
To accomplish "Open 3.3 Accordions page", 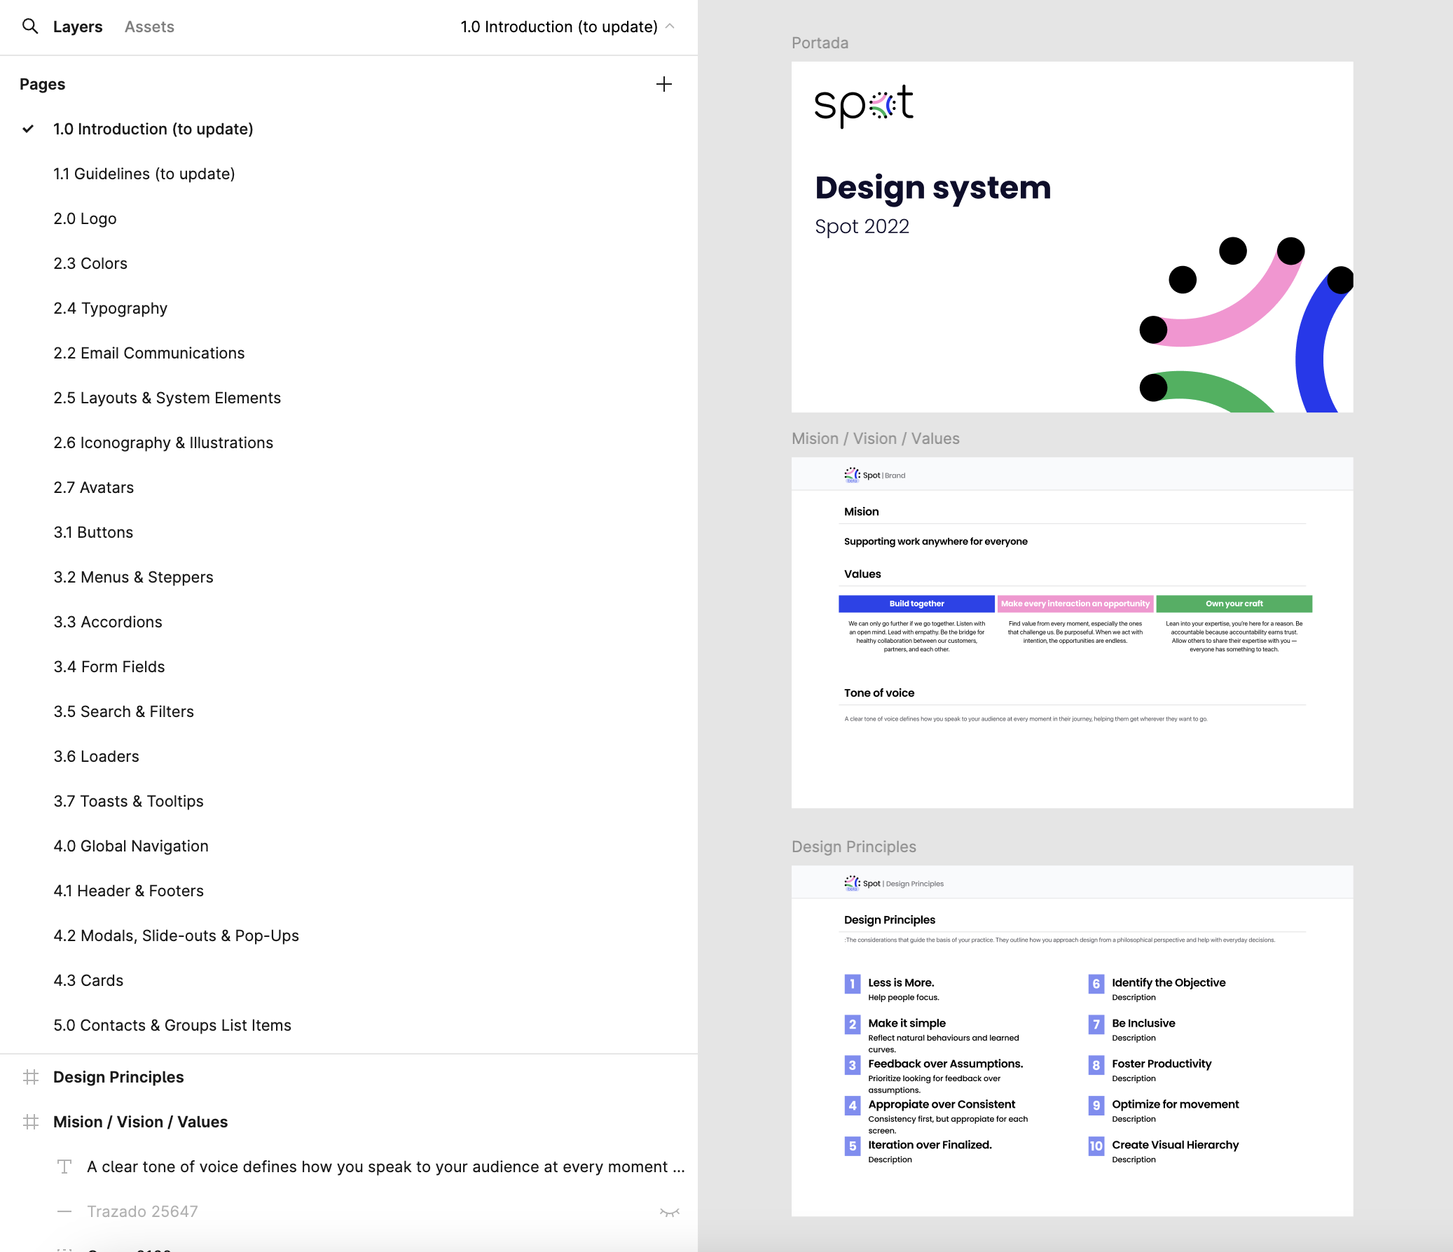I will coord(108,622).
